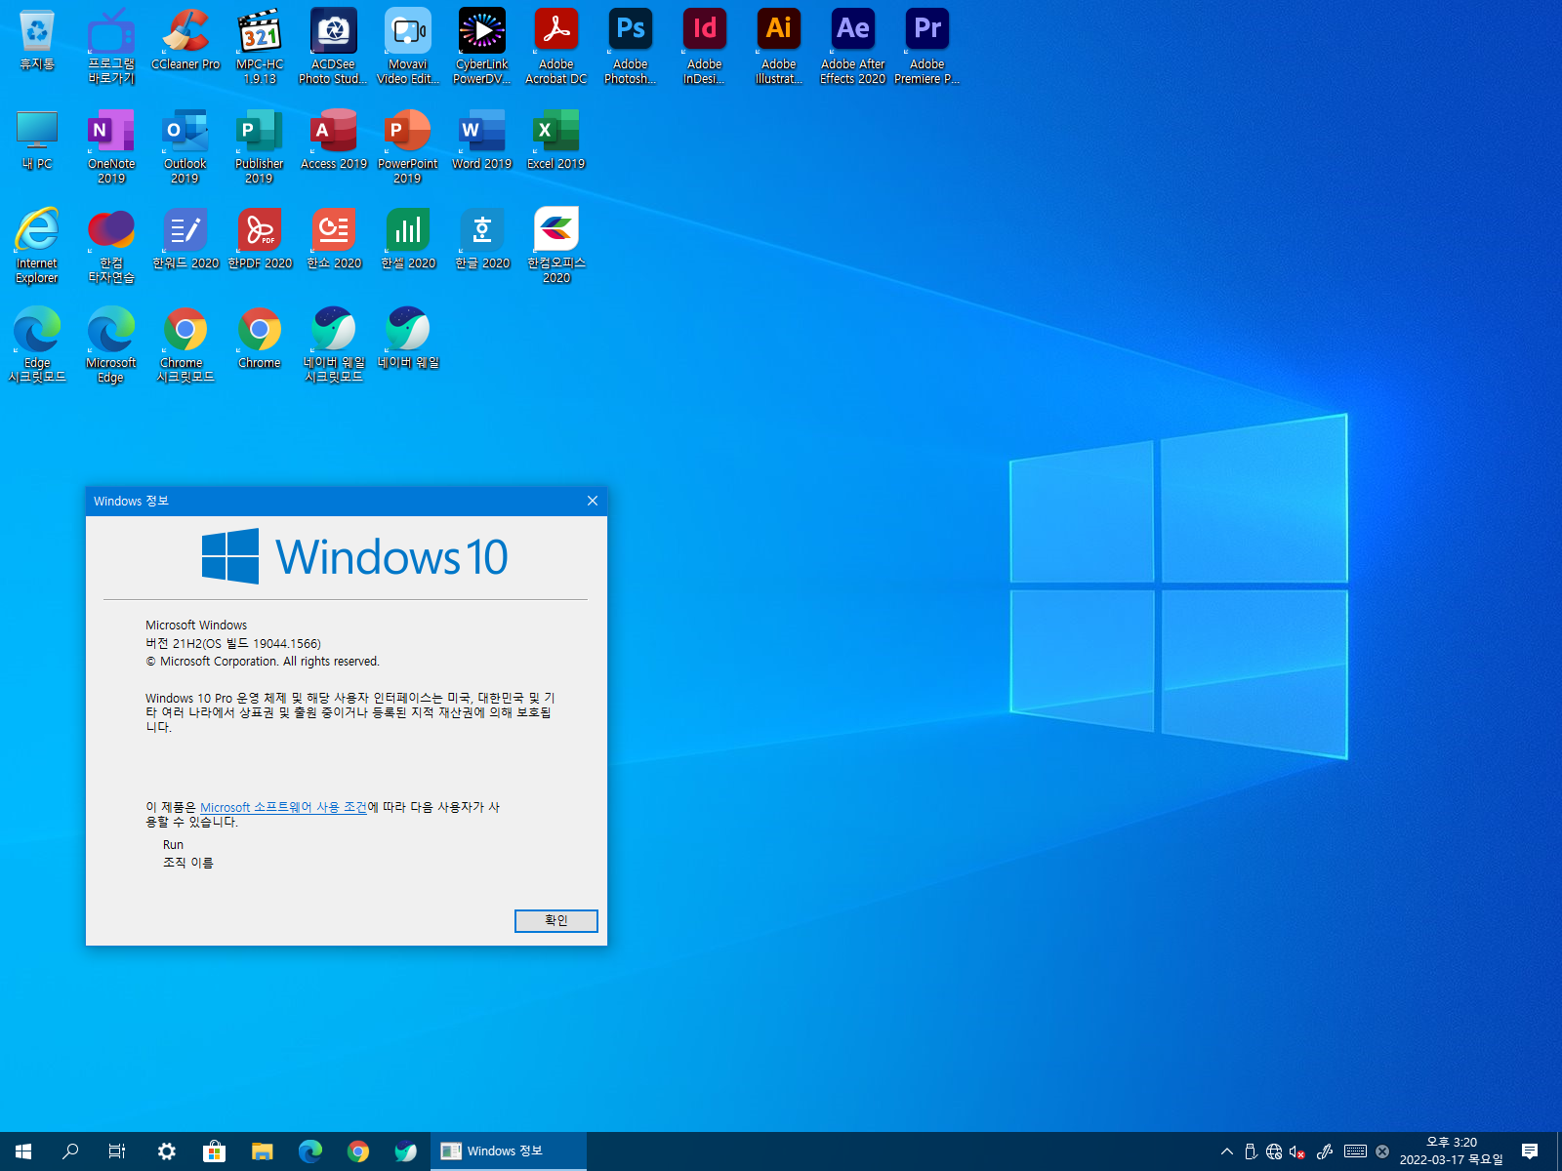Close the Windows 정보 dialog

click(x=593, y=501)
